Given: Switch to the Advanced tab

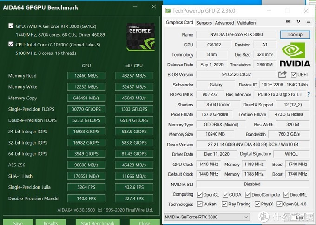Looking at the screenshot, I should click(224, 23).
